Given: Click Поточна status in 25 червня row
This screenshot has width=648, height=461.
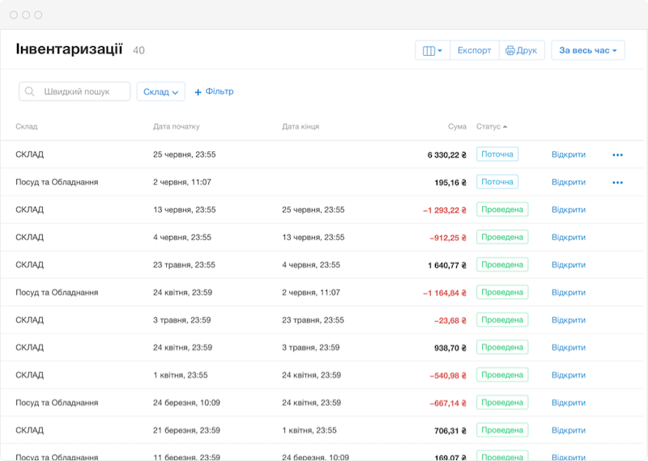Looking at the screenshot, I should 497,154.
